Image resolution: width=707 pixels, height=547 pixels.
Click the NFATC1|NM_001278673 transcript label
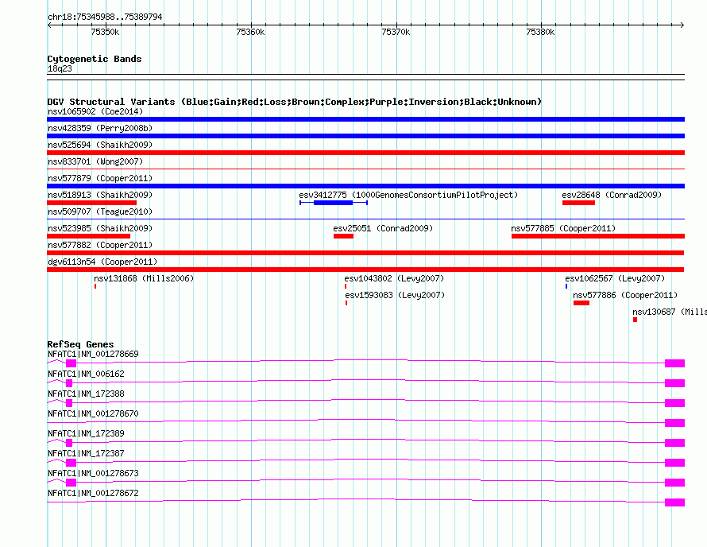(93, 473)
